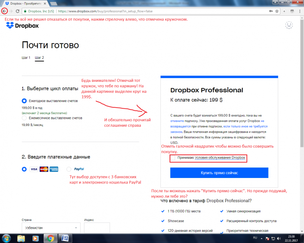Image resolution: width=304 pixels, height=243 pixels.
Task: Click the Купить прямо сейчас button
Action: [219, 173]
